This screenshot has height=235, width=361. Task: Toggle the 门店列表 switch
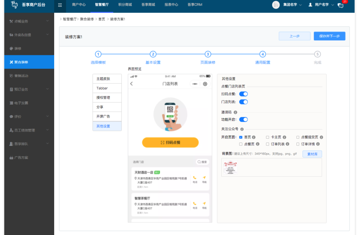point(243,102)
